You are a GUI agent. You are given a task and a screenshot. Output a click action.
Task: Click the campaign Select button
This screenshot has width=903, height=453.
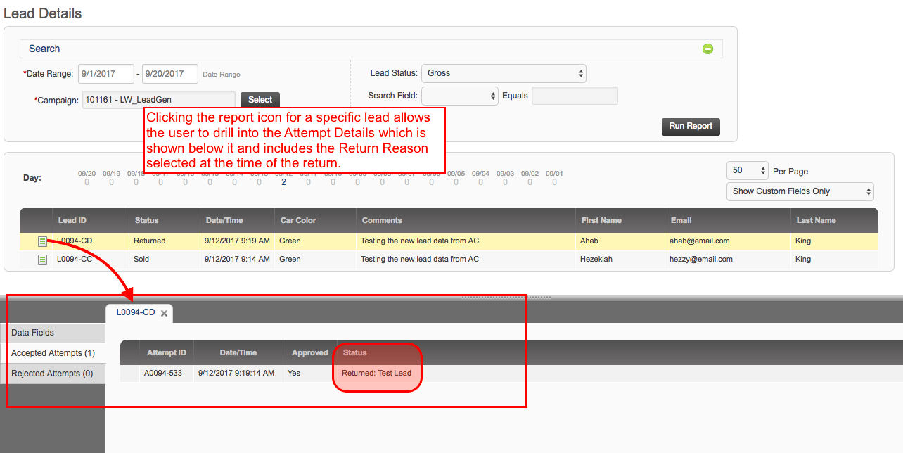[x=260, y=100]
